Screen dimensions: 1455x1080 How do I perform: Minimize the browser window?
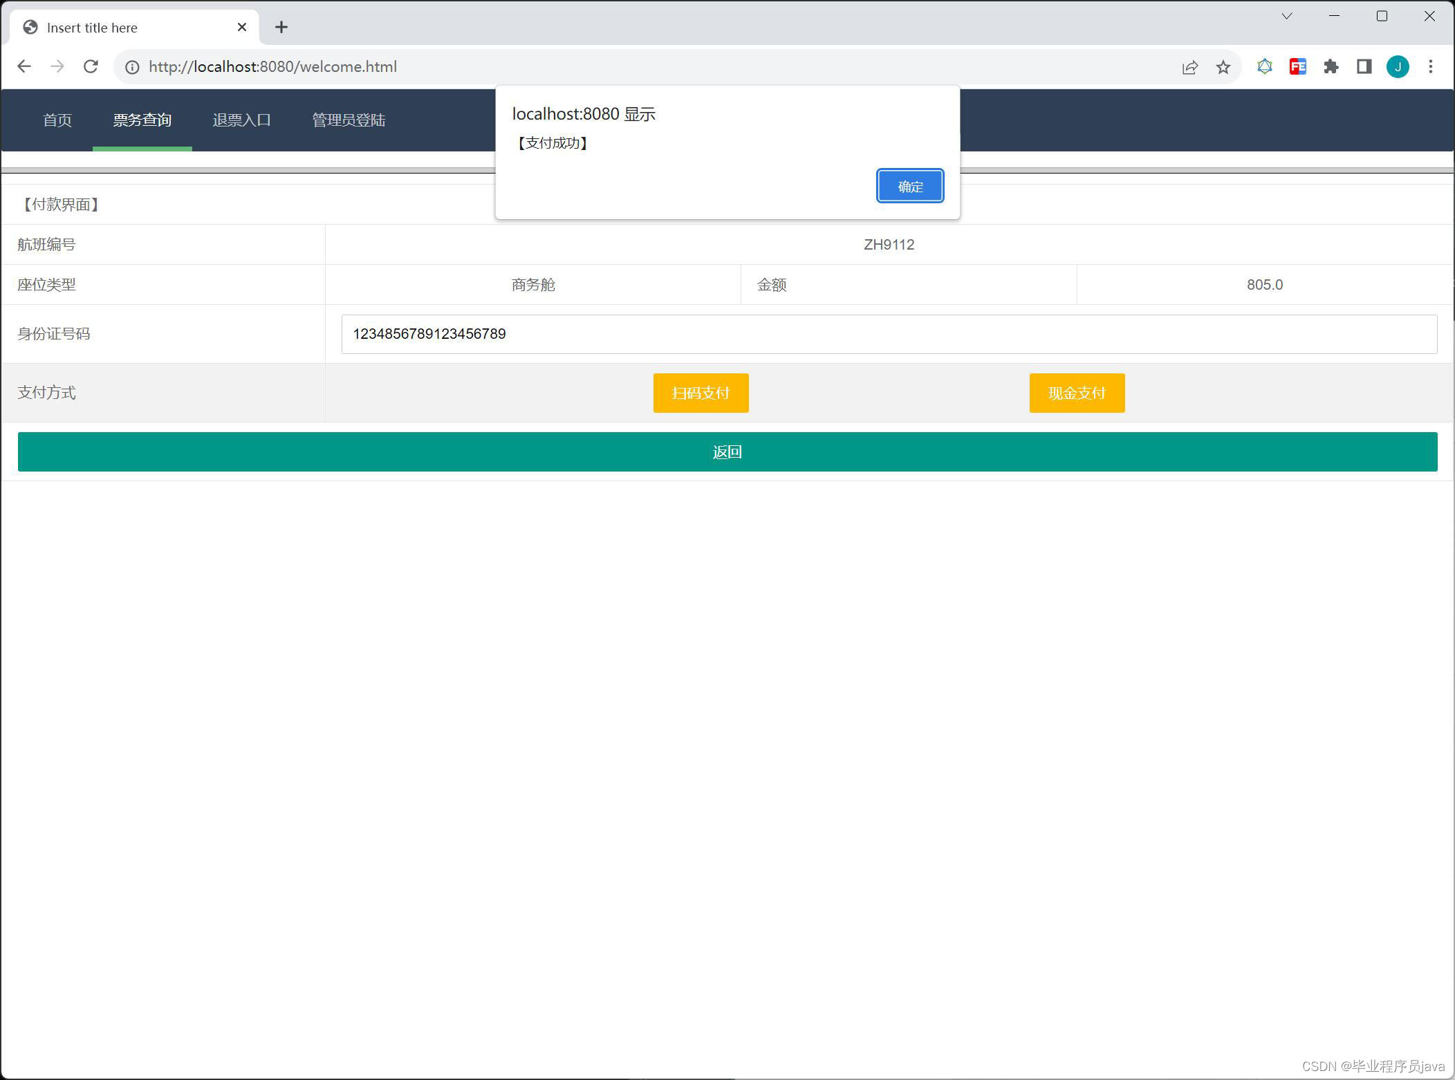1335,16
